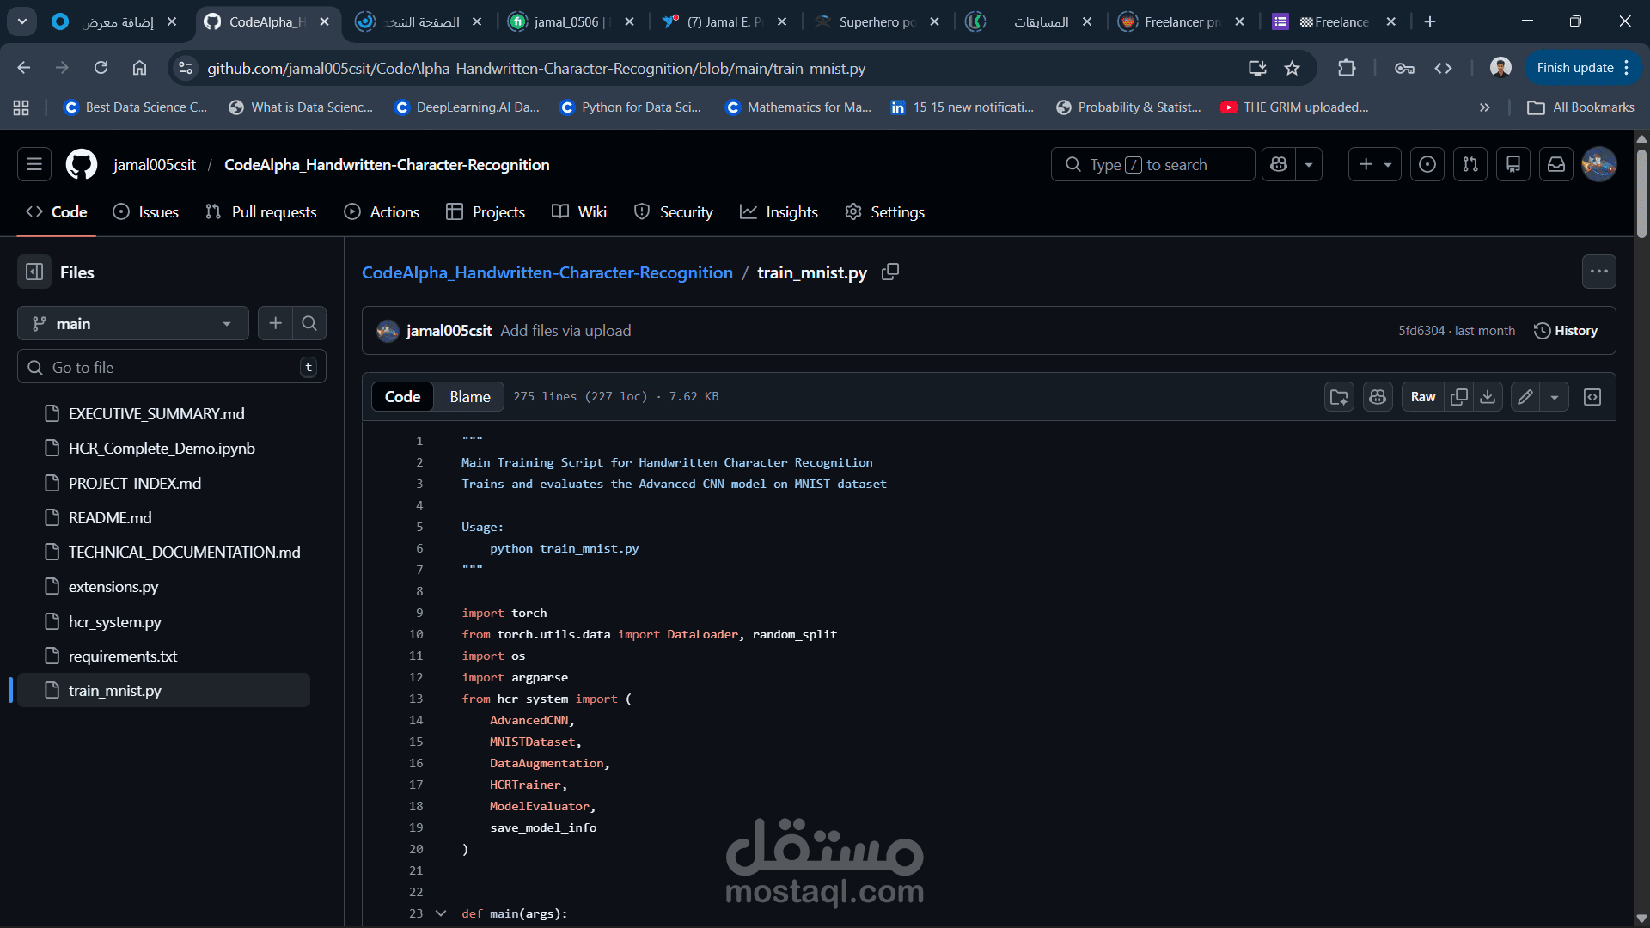Open GitHub notifications inbox
This screenshot has width=1650, height=928.
point(1556,164)
